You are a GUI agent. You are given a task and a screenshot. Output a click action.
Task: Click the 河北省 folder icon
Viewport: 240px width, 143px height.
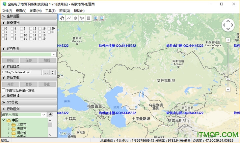(13, 133)
